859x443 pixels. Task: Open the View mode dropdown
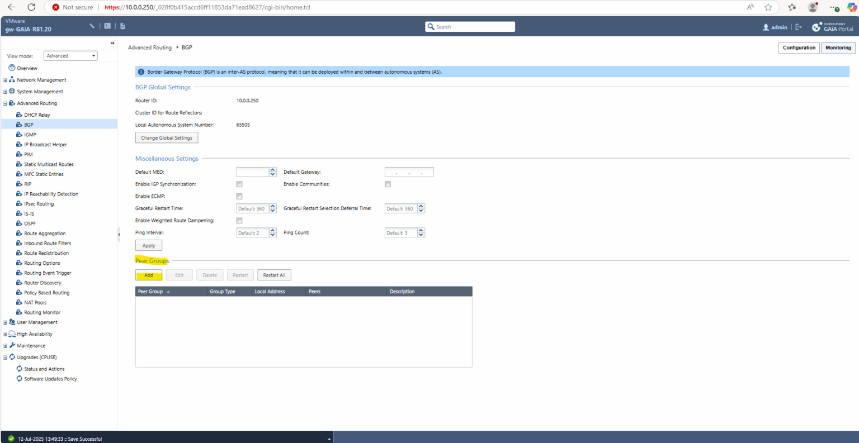[70, 55]
